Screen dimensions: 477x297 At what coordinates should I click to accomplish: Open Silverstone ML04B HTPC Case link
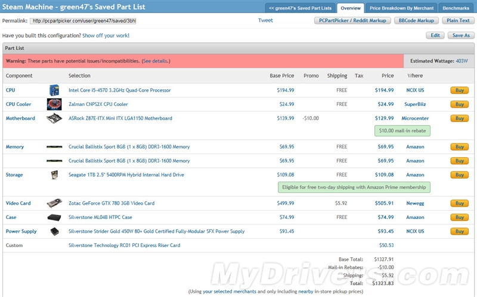point(100,217)
